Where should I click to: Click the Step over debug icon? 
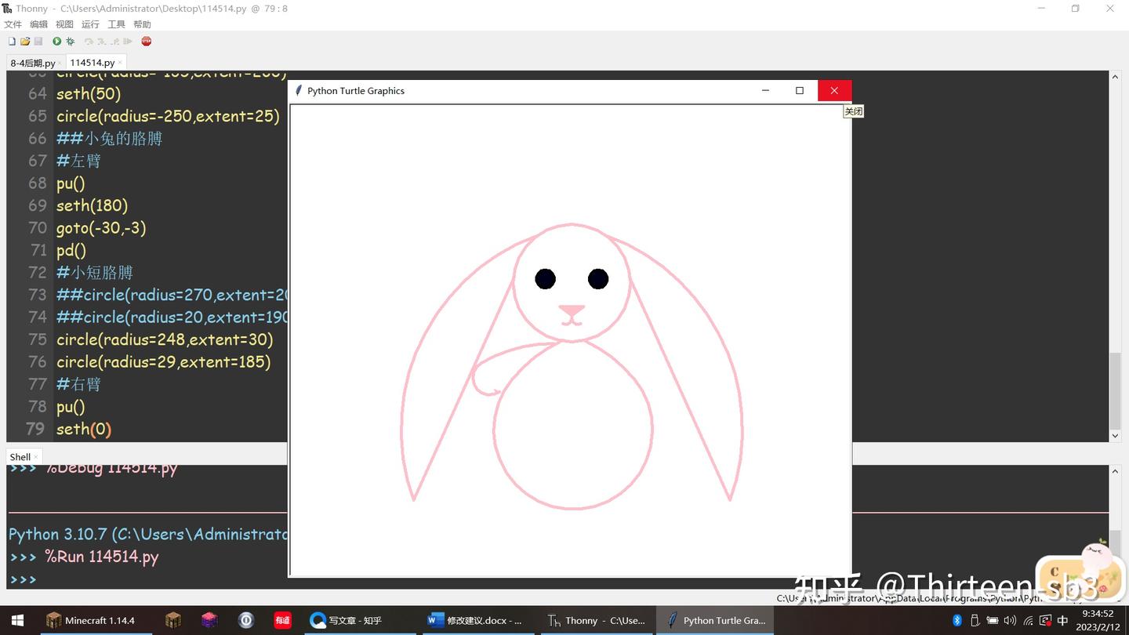pyautogui.click(x=89, y=42)
